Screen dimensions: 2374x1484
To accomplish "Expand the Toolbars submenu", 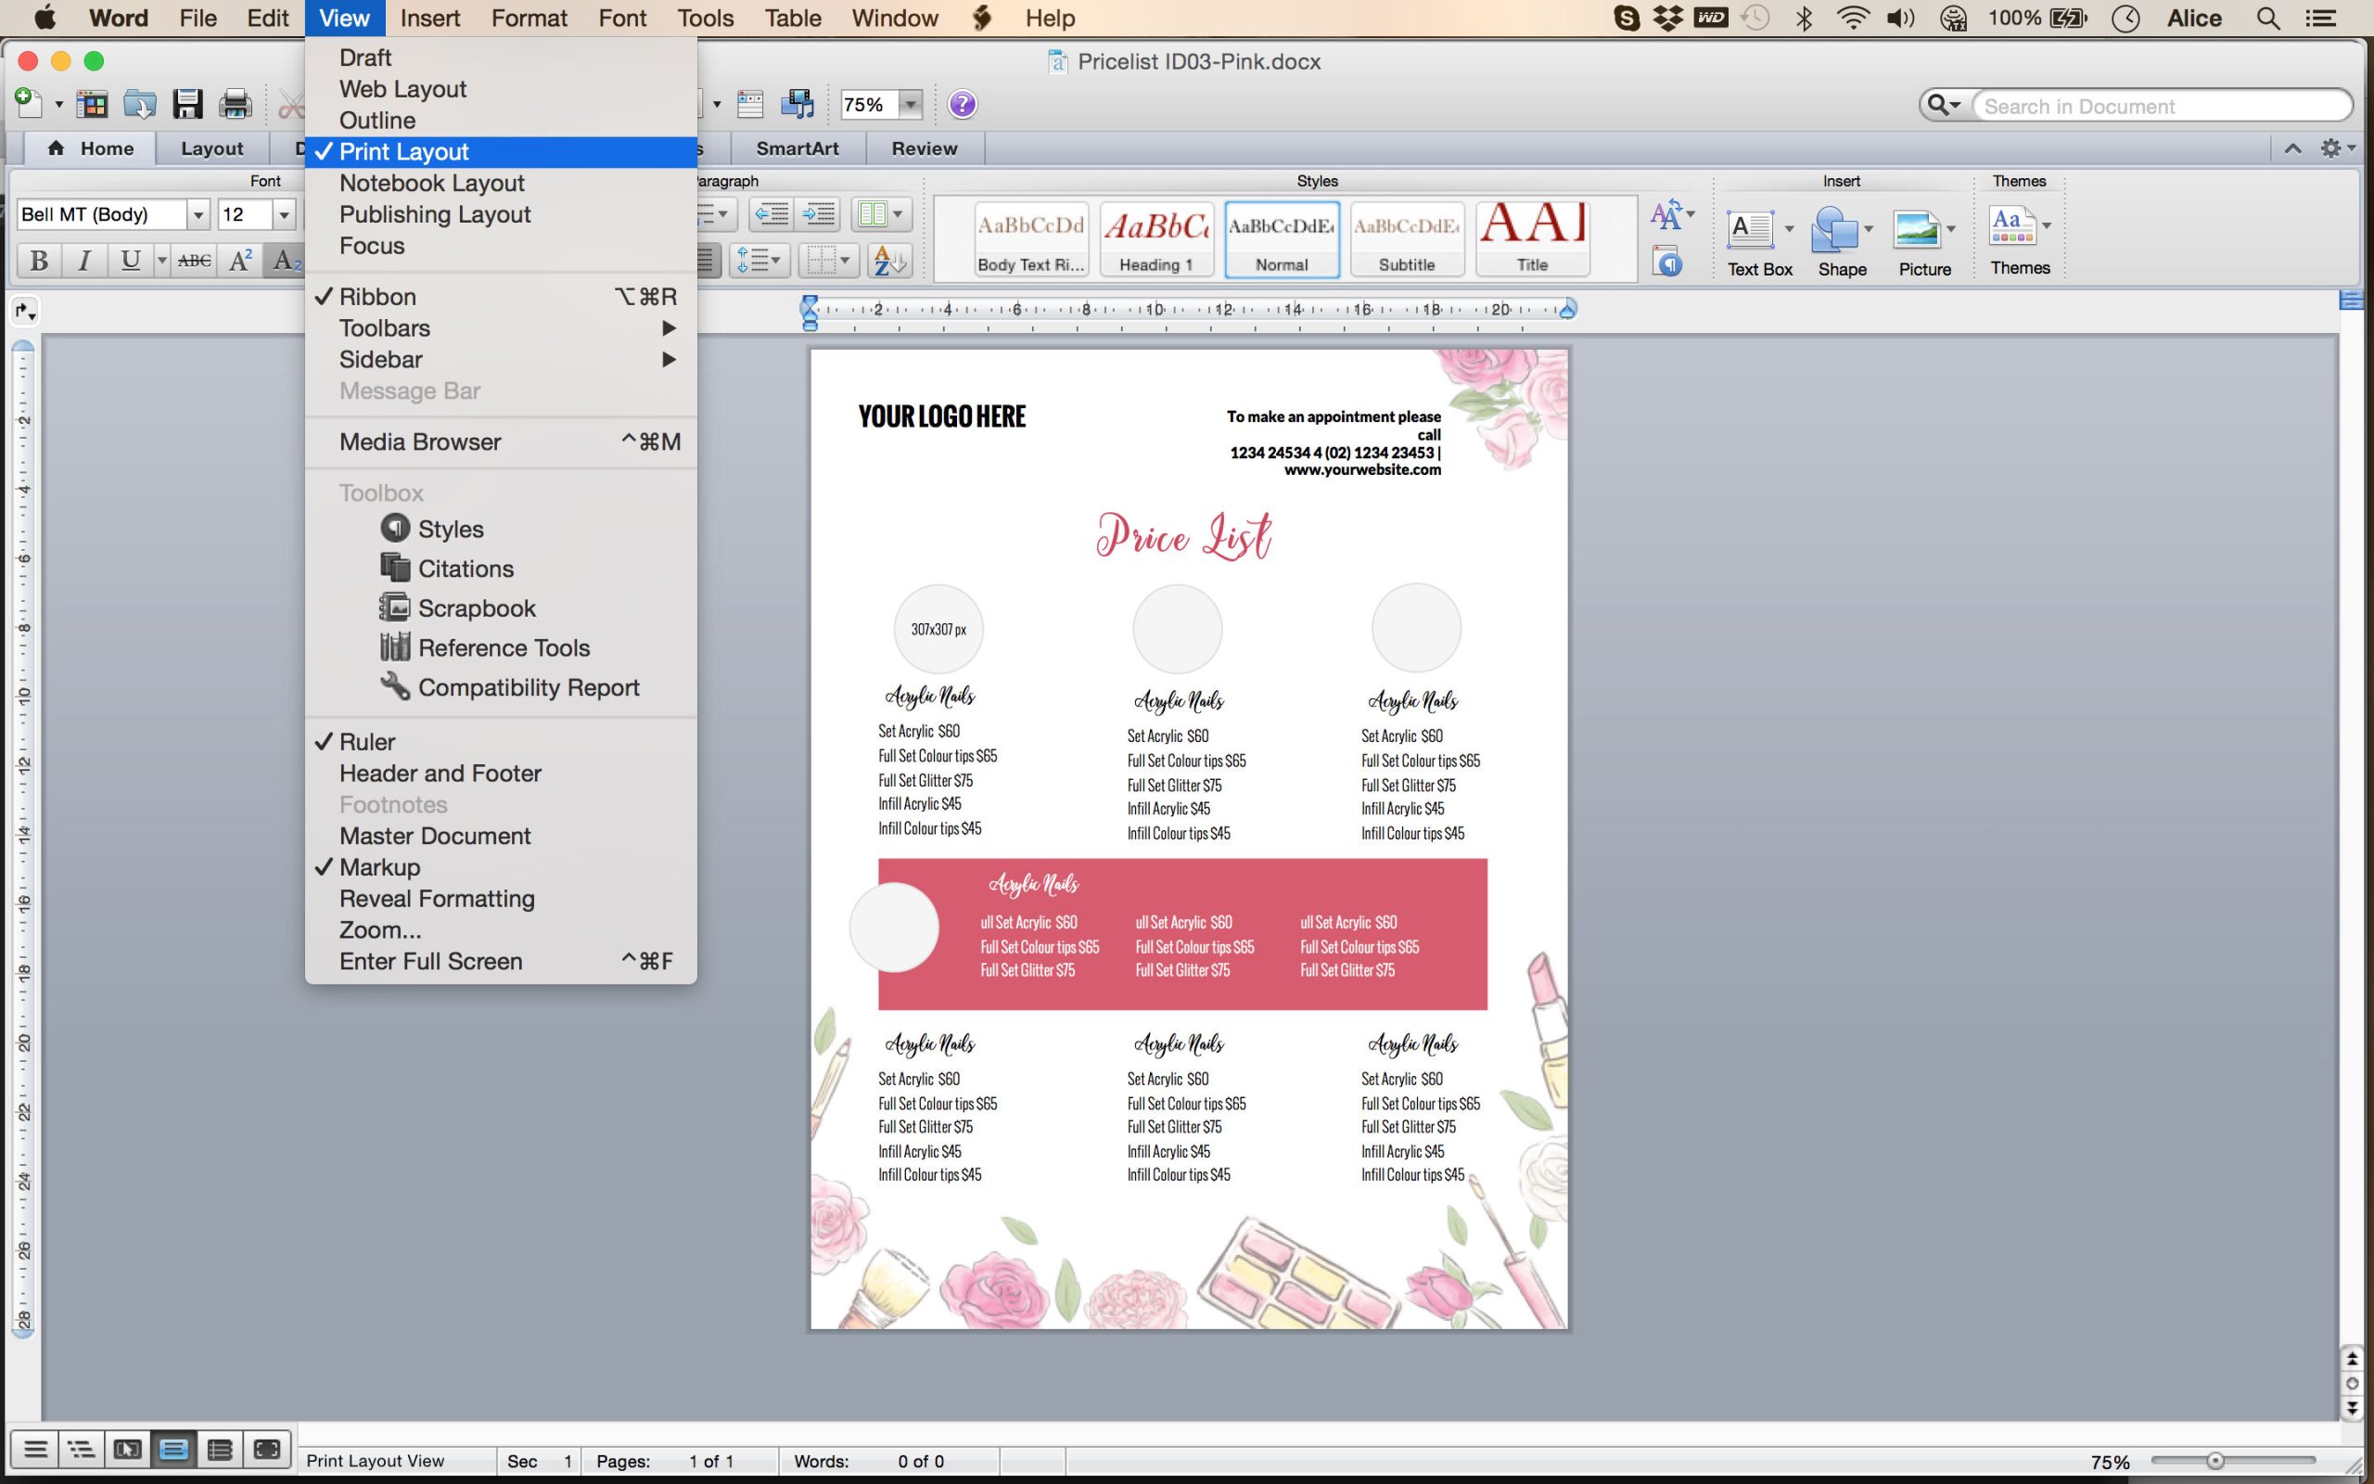I will tap(501, 327).
